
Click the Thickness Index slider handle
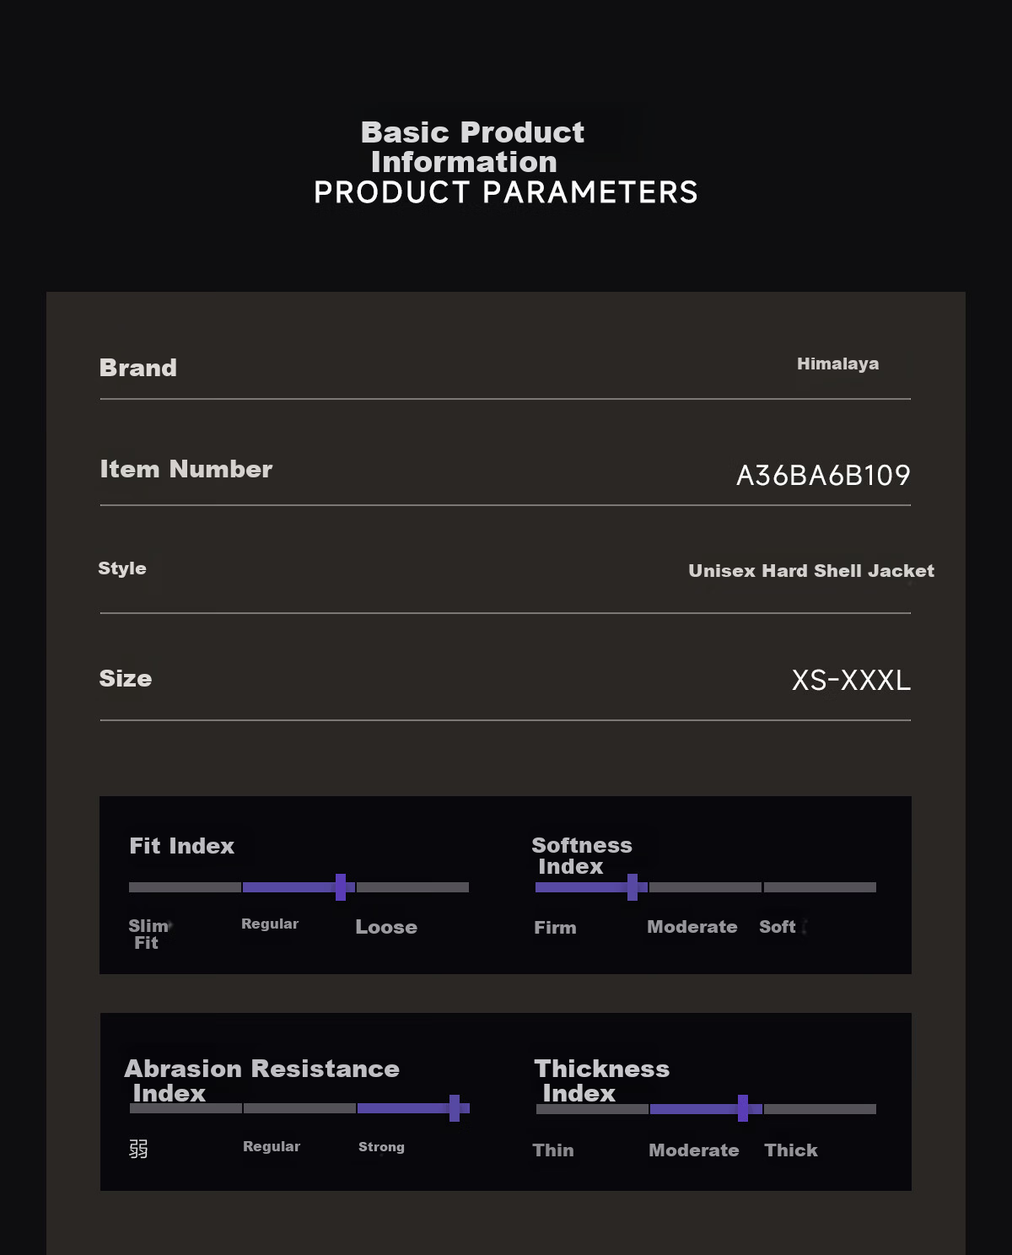743,1108
